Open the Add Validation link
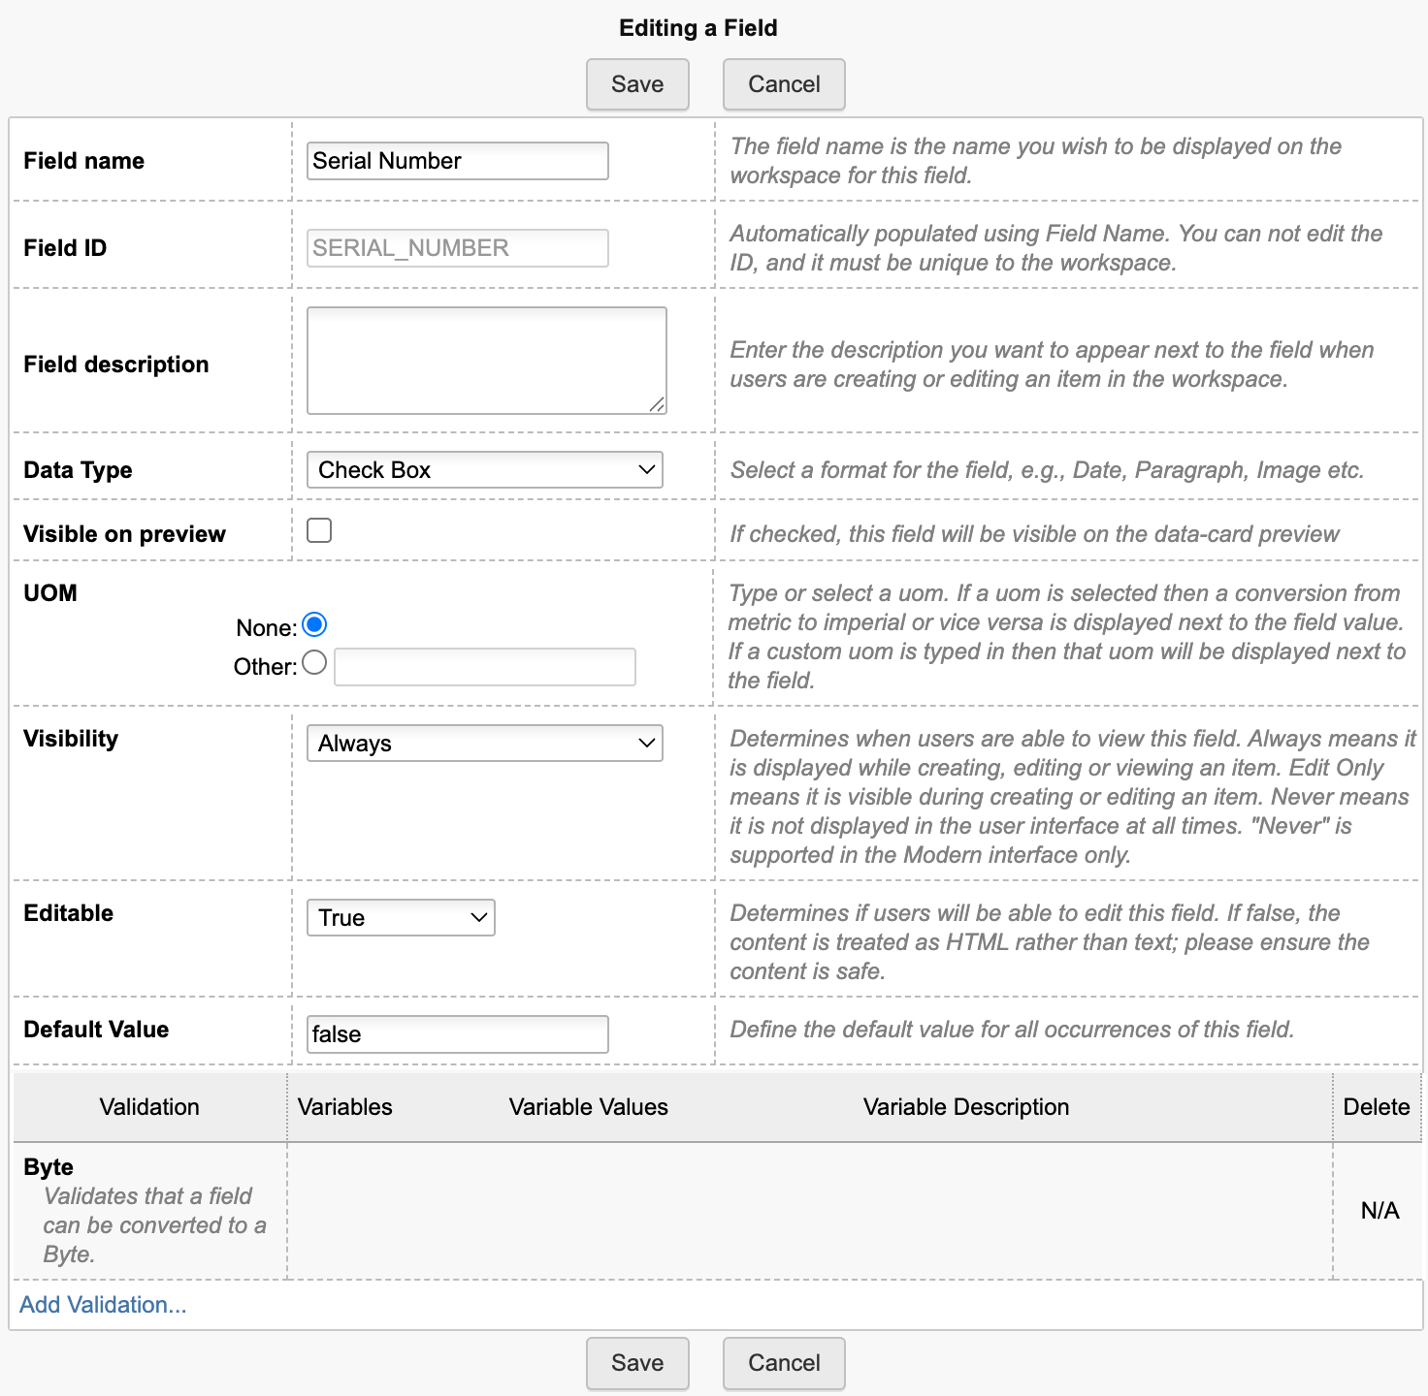 point(103,1305)
